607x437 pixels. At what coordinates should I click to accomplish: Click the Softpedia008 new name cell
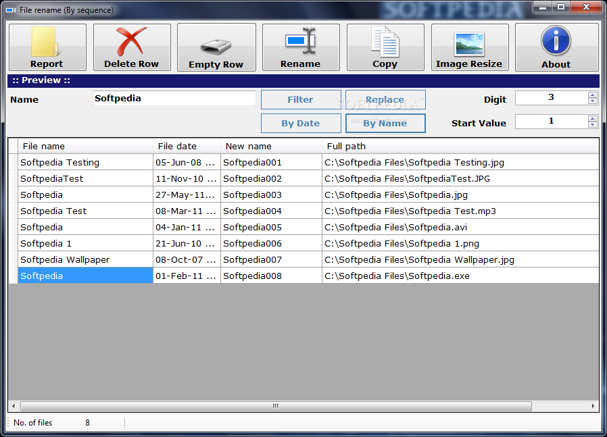[x=271, y=276]
